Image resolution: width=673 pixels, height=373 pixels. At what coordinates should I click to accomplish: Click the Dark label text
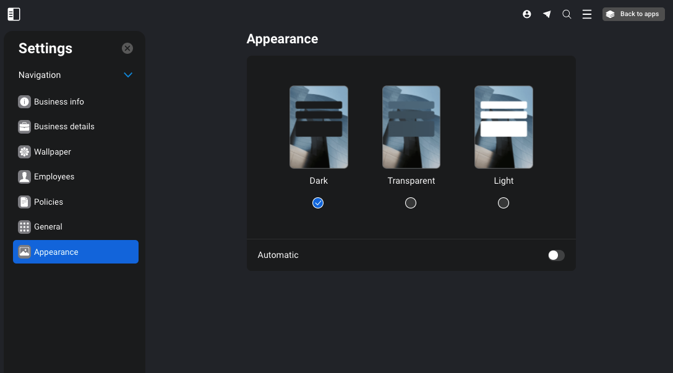point(319,181)
